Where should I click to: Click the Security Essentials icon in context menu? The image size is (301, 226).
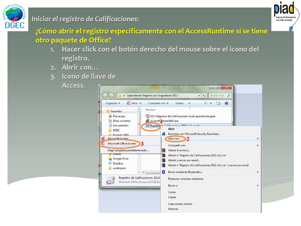(x=163, y=134)
